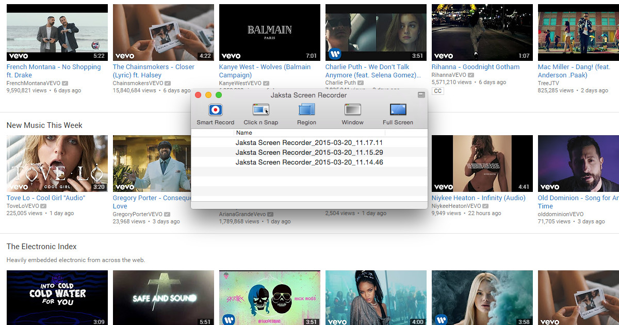The width and height of the screenshot is (619, 325).
Task: Toggle the Jaksta toolbar with the title bar pill button
Action: click(421, 95)
